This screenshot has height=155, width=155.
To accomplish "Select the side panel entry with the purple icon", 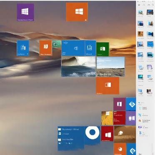I will (143, 127).
